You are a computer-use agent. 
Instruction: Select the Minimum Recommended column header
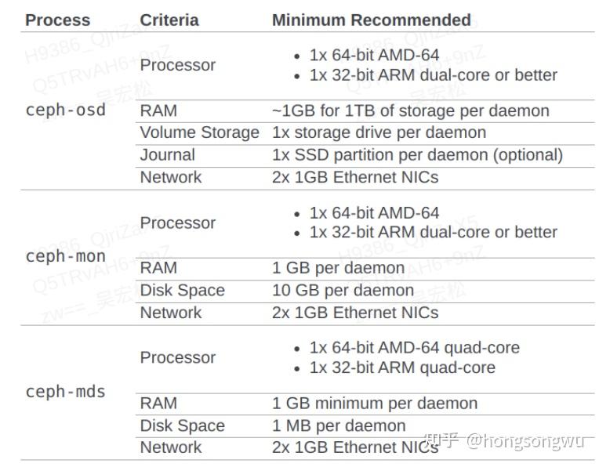[371, 20]
